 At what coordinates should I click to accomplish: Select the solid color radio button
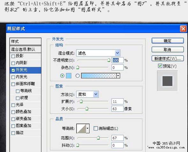click(x=62, y=76)
